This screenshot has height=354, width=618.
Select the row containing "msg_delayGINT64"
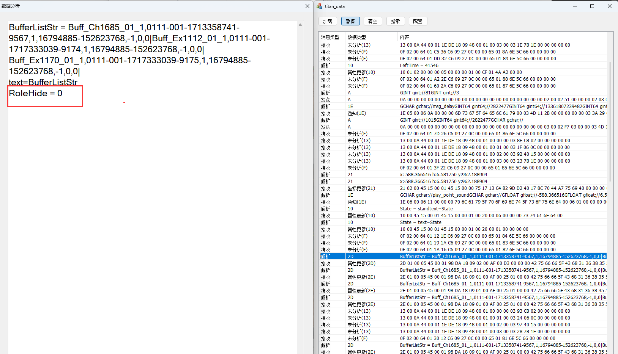point(463,107)
